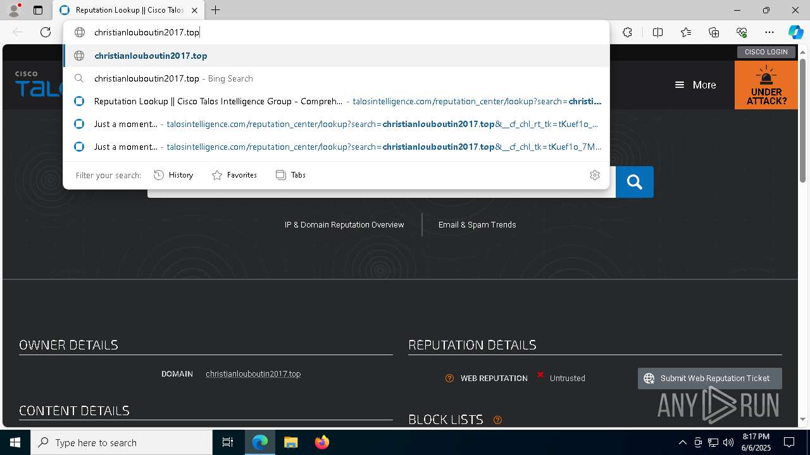
Task: Open File Explorer from the taskbar
Action: coord(290,442)
